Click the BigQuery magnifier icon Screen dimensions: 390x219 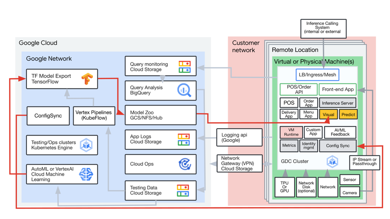(x=184, y=90)
